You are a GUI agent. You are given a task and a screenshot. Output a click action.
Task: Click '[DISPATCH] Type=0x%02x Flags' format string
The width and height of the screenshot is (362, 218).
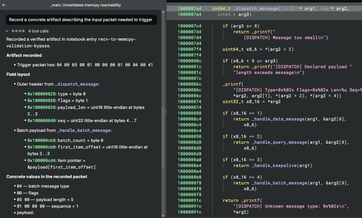click(x=297, y=90)
